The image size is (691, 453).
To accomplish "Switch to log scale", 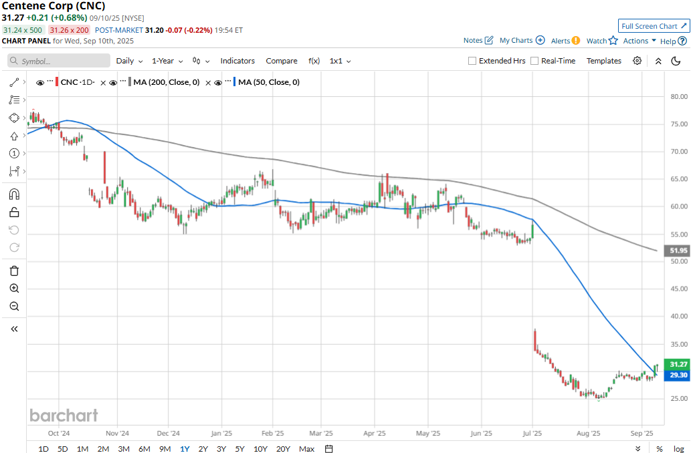I will click(679, 448).
